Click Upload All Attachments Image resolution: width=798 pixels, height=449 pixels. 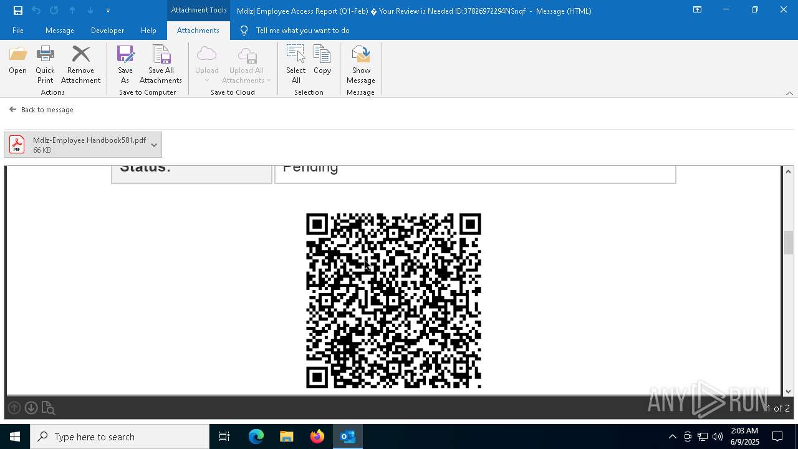(x=246, y=65)
